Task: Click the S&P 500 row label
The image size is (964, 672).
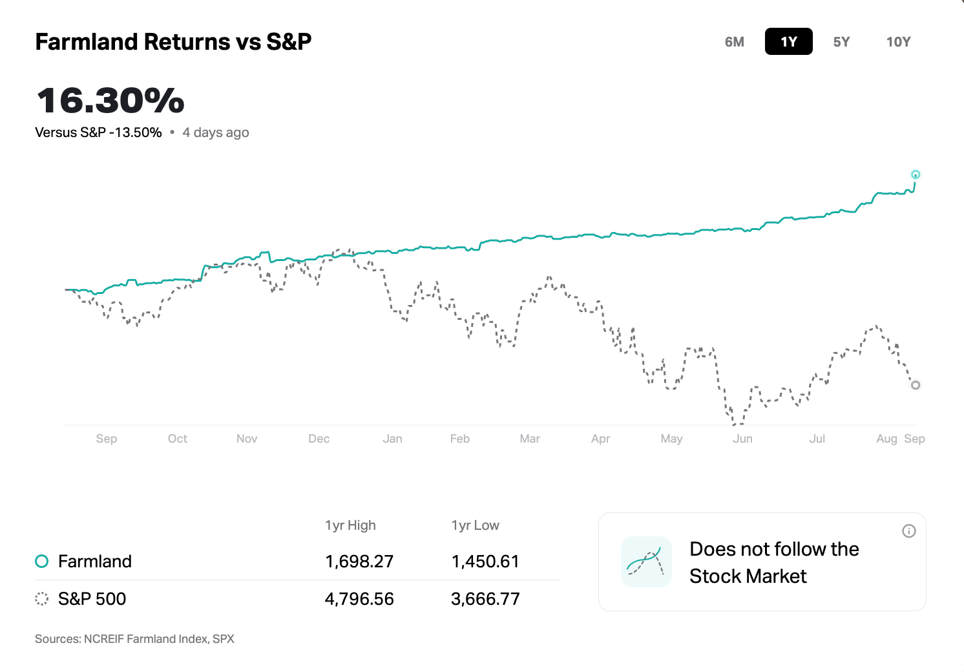Action: (x=92, y=599)
